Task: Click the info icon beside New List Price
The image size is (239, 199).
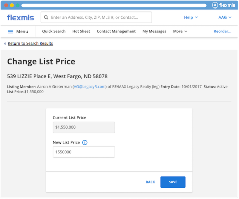Action: click(x=85, y=143)
